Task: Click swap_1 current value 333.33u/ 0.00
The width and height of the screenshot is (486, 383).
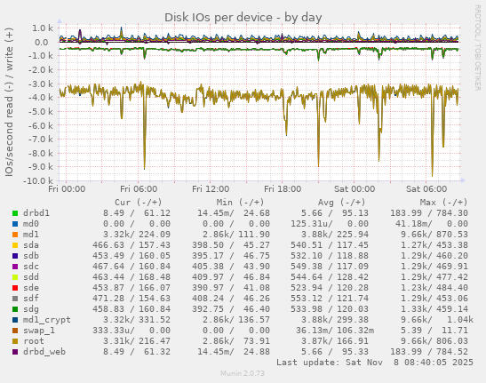Action: [x=131, y=331]
